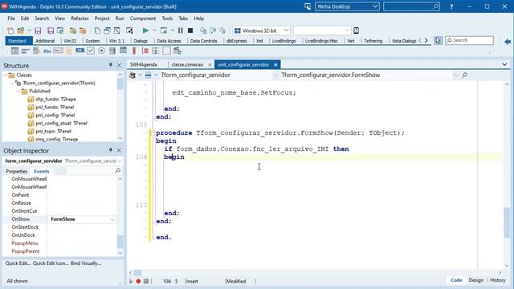514x289 pixels.
Task: Open the Windows 32-bit platform dropdown
Action: click(x=286, y=31)
